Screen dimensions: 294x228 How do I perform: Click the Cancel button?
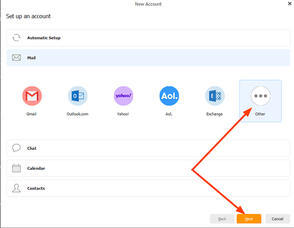coord(278,219)
